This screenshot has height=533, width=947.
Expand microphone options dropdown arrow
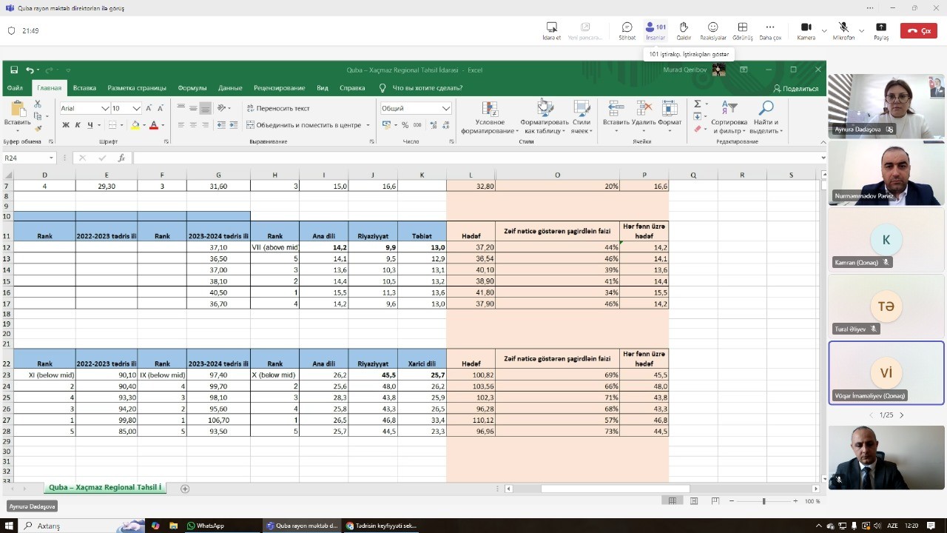[861, 31]
